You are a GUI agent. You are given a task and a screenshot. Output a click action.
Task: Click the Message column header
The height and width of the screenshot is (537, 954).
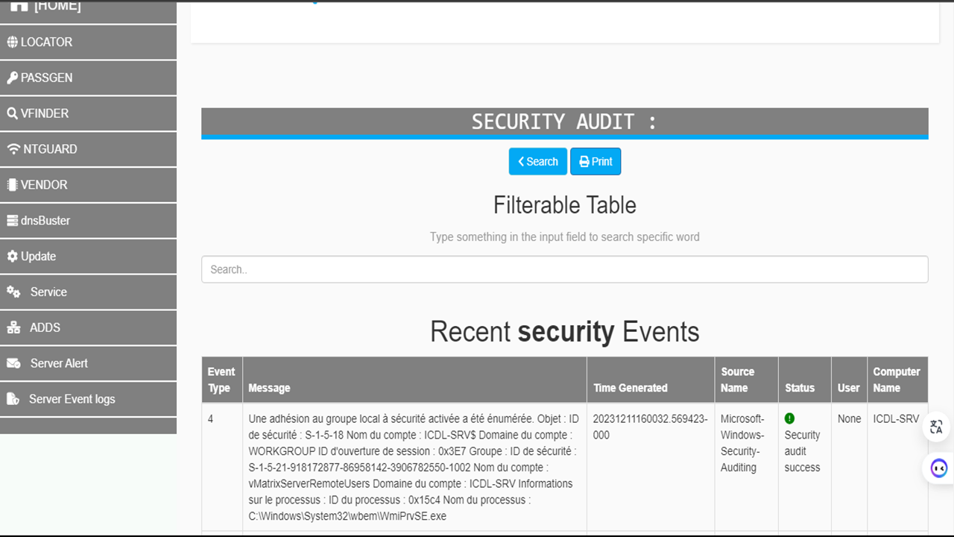click(x=269, y=388)
